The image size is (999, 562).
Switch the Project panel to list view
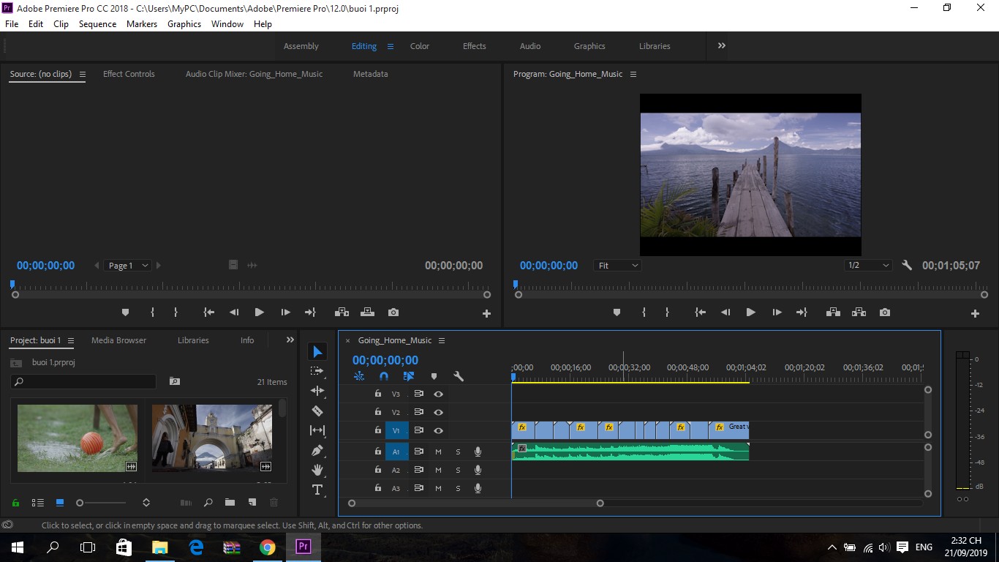(x=38, y=503)
